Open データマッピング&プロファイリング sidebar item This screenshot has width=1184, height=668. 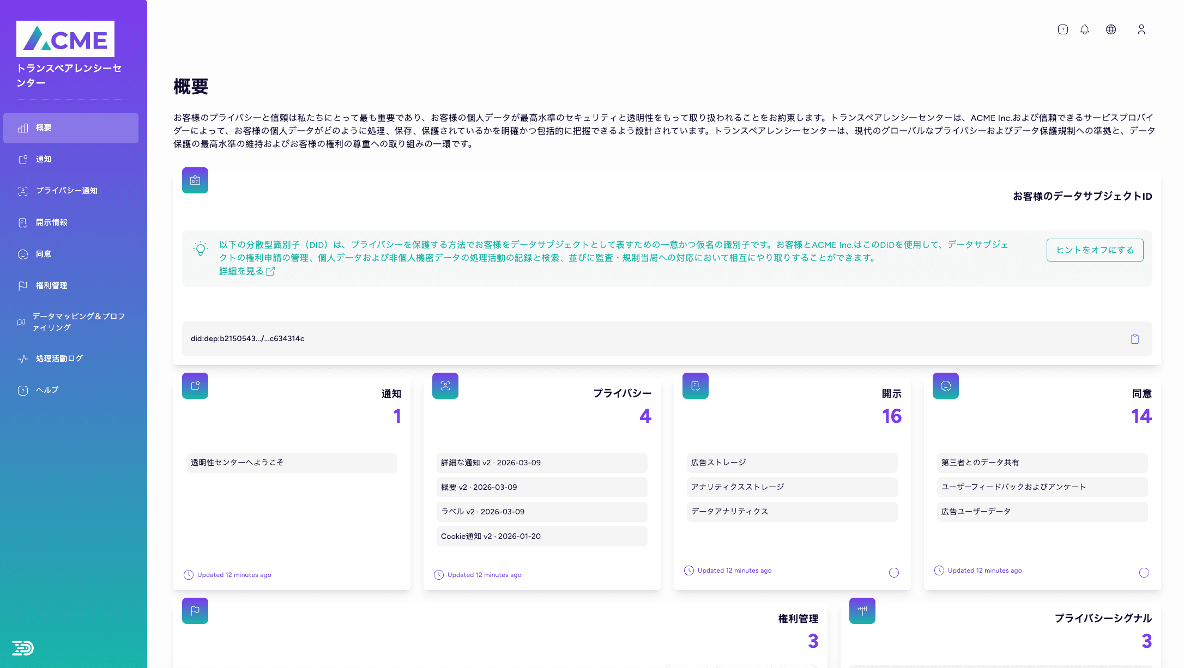pyautogui.click(x=78, y=322)
